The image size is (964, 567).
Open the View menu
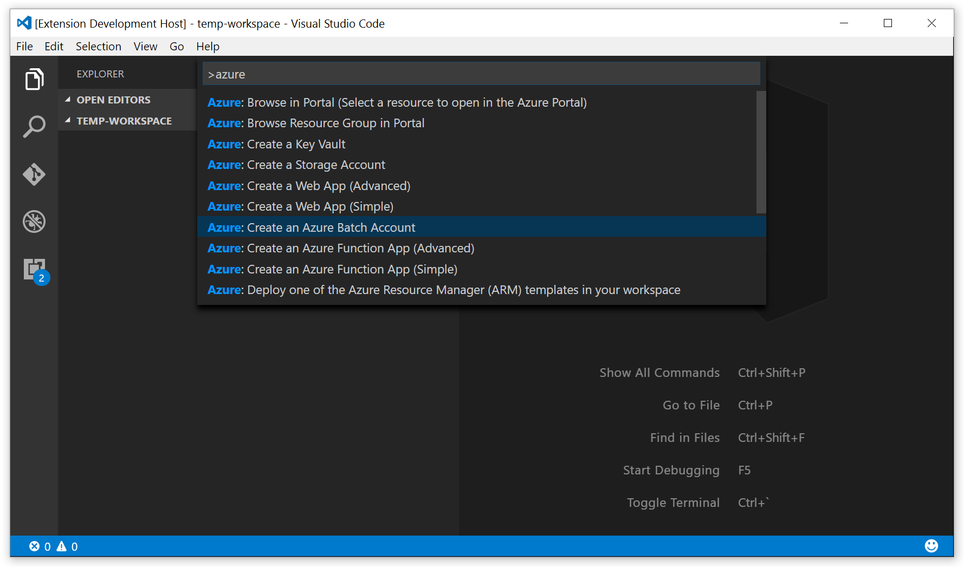click(145, 47)
